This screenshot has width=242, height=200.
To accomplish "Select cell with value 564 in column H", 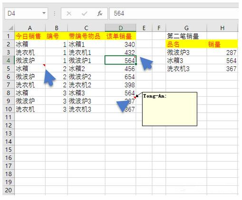I will click(222, 60).
